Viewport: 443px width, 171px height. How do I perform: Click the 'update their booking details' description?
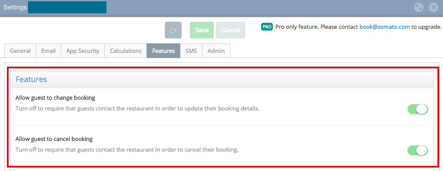(137, 109)
